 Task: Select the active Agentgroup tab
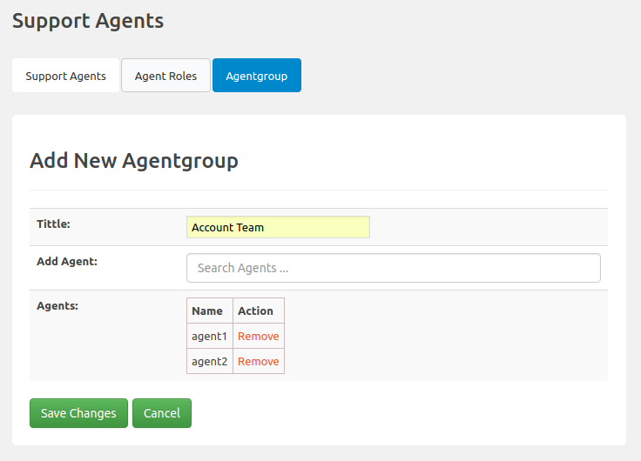[x=256, y=76]
